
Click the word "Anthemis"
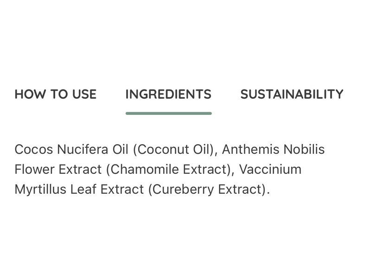(252, 150)
